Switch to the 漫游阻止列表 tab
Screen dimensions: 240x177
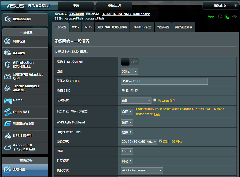coord(184,27)
